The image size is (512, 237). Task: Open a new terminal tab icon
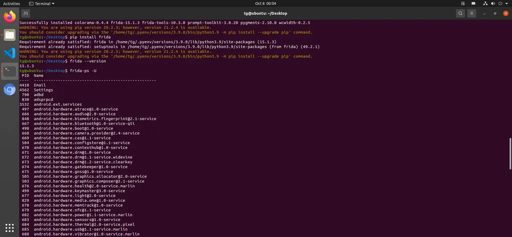pos(26,13)
